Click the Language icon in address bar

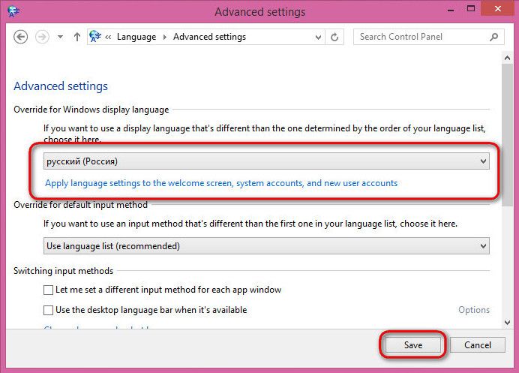95,37
